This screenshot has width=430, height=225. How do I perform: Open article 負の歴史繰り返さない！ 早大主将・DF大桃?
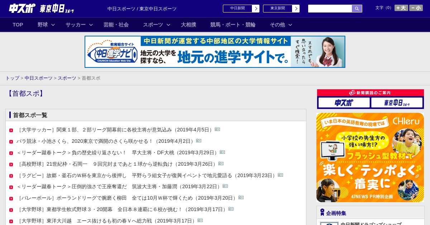[118, 152]
